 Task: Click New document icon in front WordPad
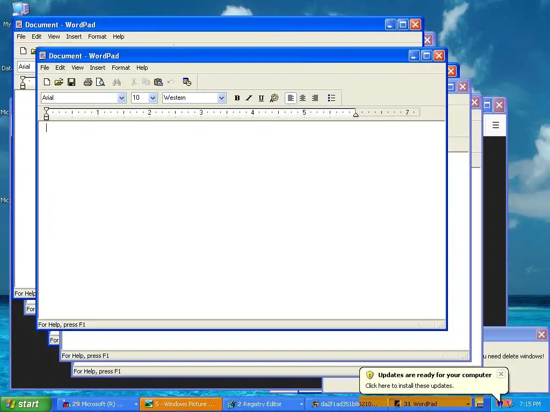point(47,82)
